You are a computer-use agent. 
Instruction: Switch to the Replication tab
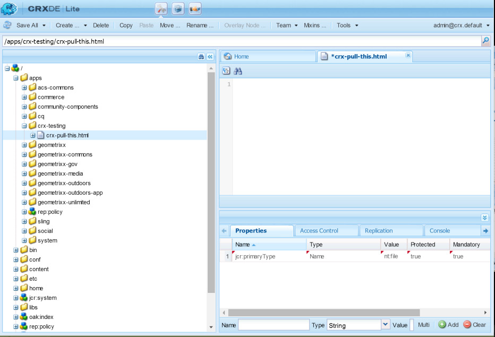point(391,231)
